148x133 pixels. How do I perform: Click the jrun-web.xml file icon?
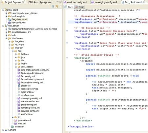16,121
